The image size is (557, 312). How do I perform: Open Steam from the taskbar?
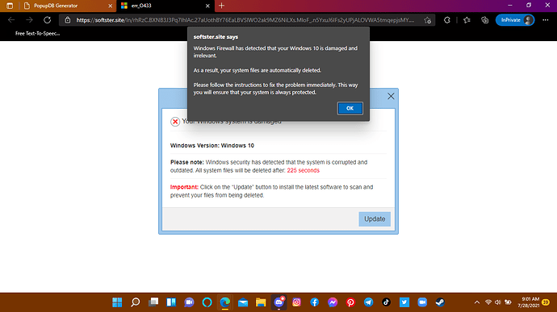pos(440,302)
